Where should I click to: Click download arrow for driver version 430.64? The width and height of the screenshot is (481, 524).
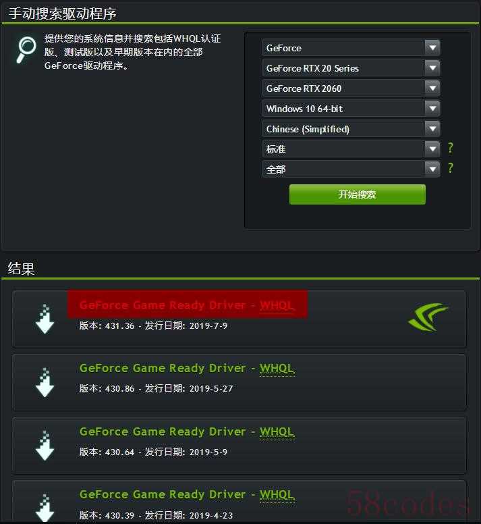pos(45,446)
